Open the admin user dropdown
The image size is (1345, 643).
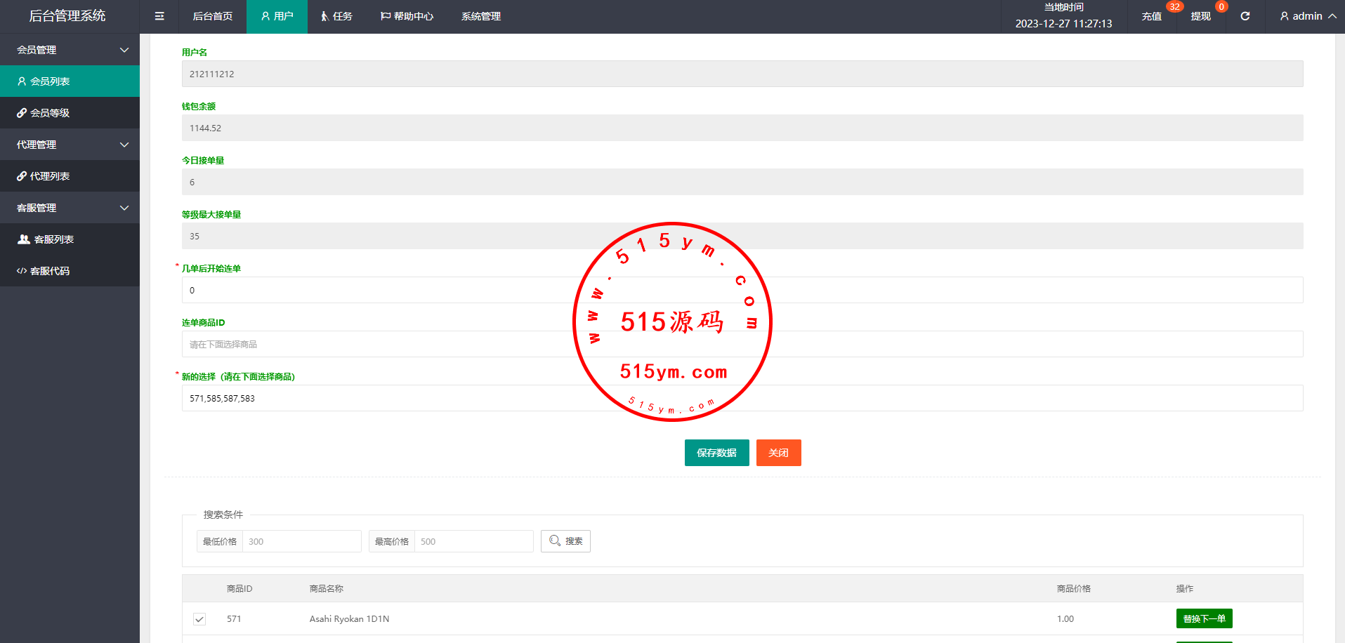(1307, 16)
